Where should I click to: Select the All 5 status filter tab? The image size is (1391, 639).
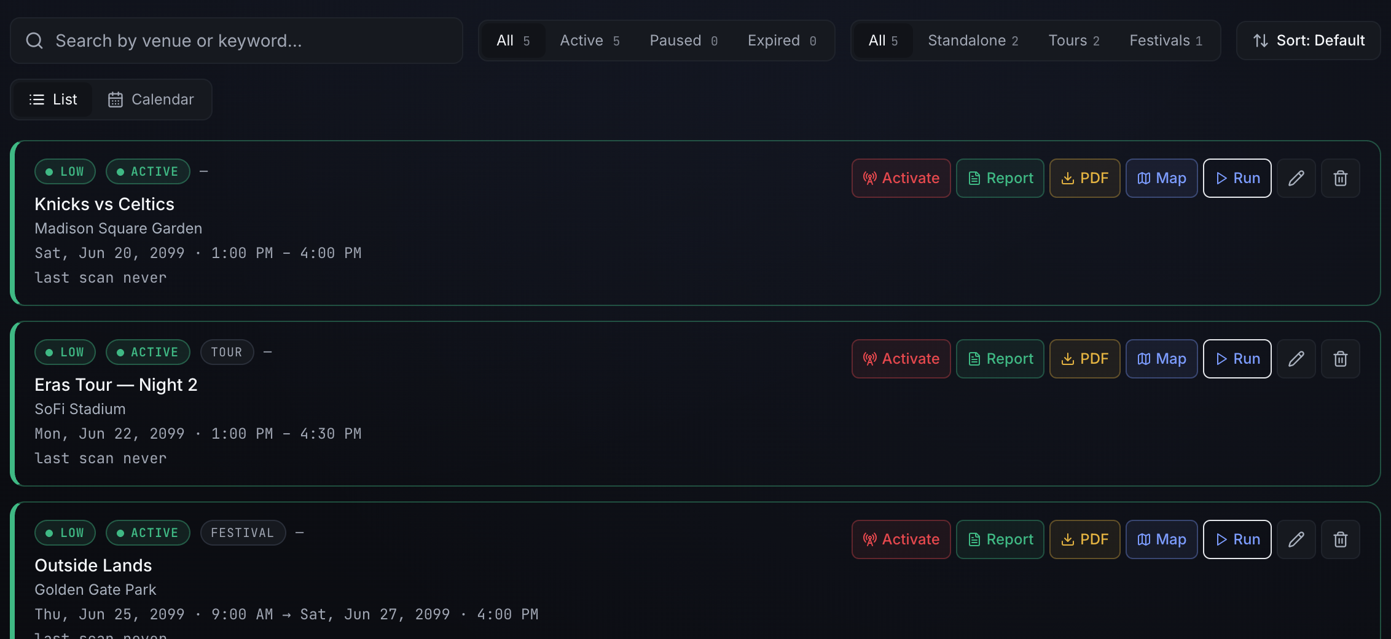click(513, 41)
